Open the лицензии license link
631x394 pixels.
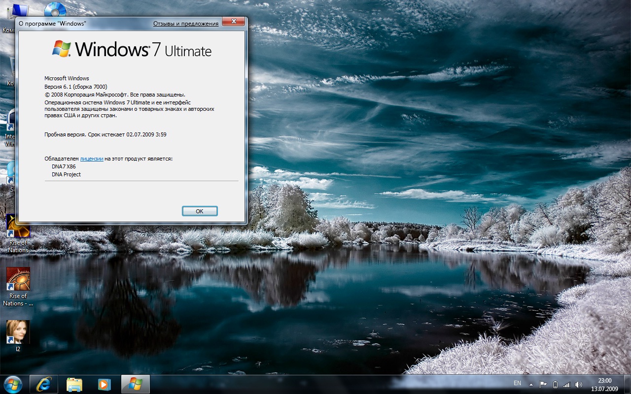click(92, 159)
